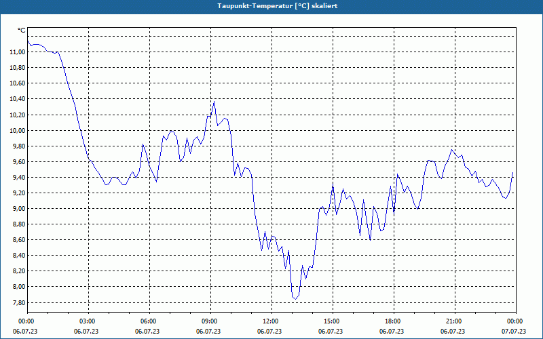This screenshot has height=339, width=543.
Task: Pick the 7,80 y-axis label
Action: tap(18, 302)
